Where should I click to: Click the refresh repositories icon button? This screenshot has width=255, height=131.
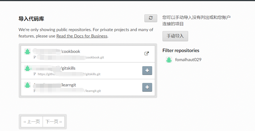(x=151, y=18)
